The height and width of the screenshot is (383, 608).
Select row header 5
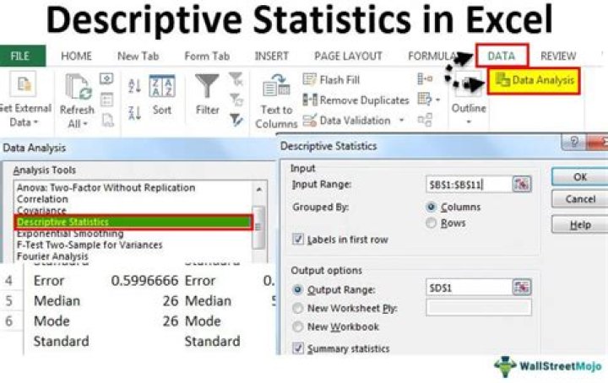click(x=8, y=301)
